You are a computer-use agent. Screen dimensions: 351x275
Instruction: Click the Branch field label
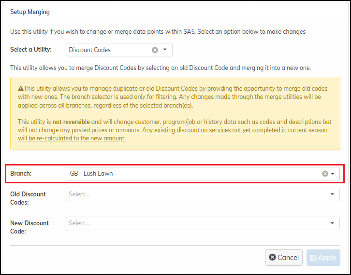coord(21,173)
